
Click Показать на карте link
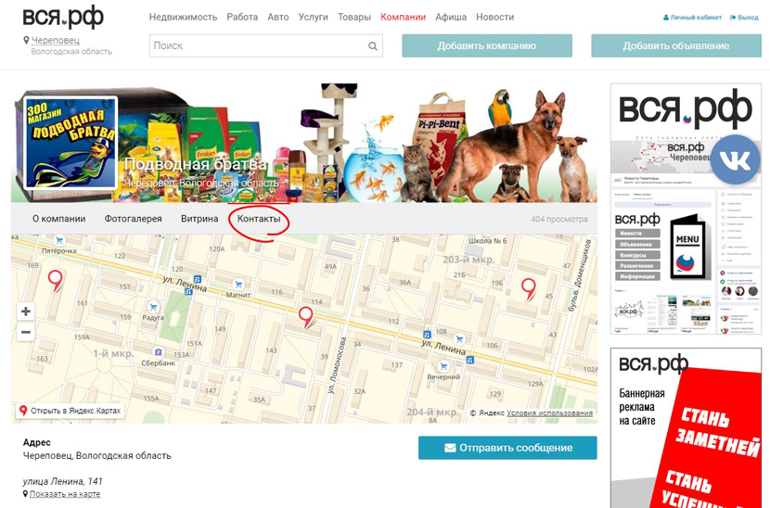pos(65,494)
